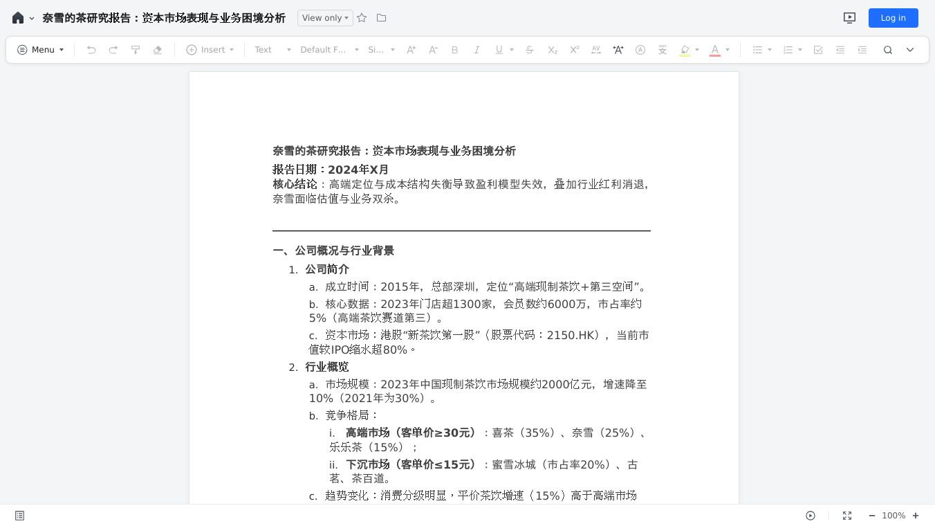Apply the red font color
This screenshot has width=935, height=526.
[x=715, y=50]
